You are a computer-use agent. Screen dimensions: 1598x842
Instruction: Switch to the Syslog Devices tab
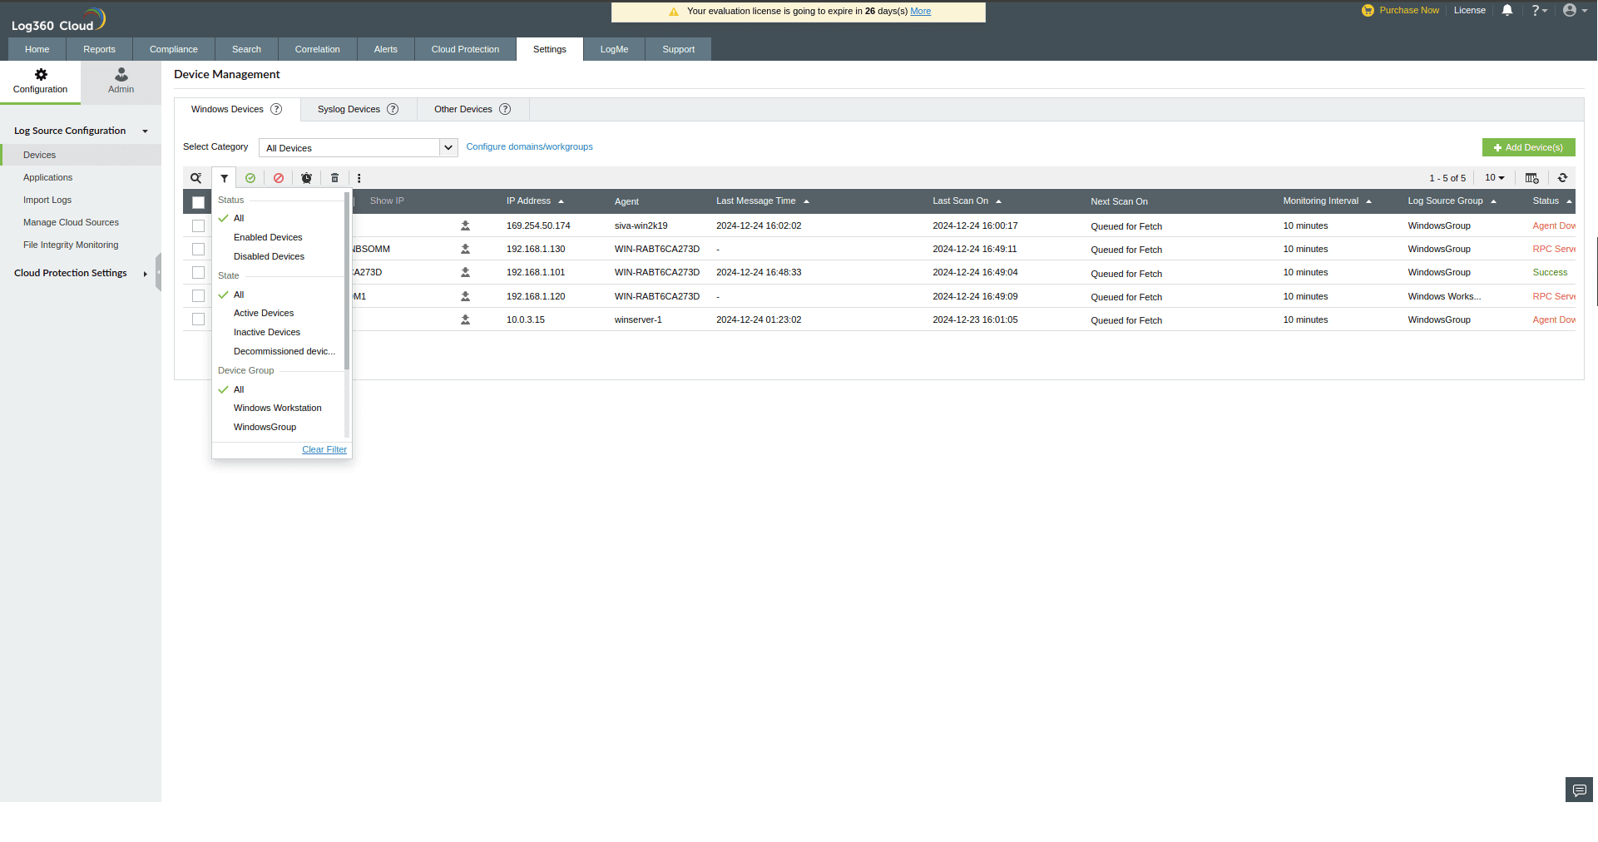(x=349, y=109)
